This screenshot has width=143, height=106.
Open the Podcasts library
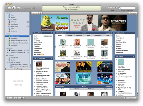pyautogui.click(x=13, y=22)
